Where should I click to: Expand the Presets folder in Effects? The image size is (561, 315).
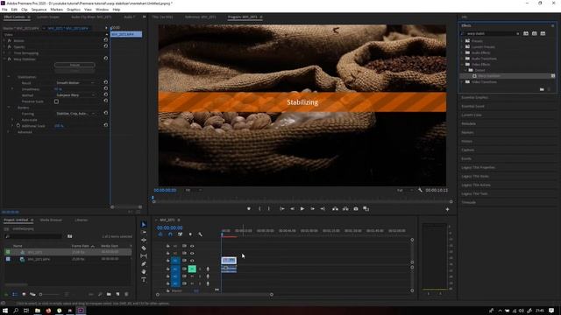click(462, 41)
